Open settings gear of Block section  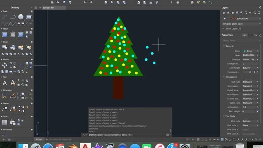(x=32, y=42)
